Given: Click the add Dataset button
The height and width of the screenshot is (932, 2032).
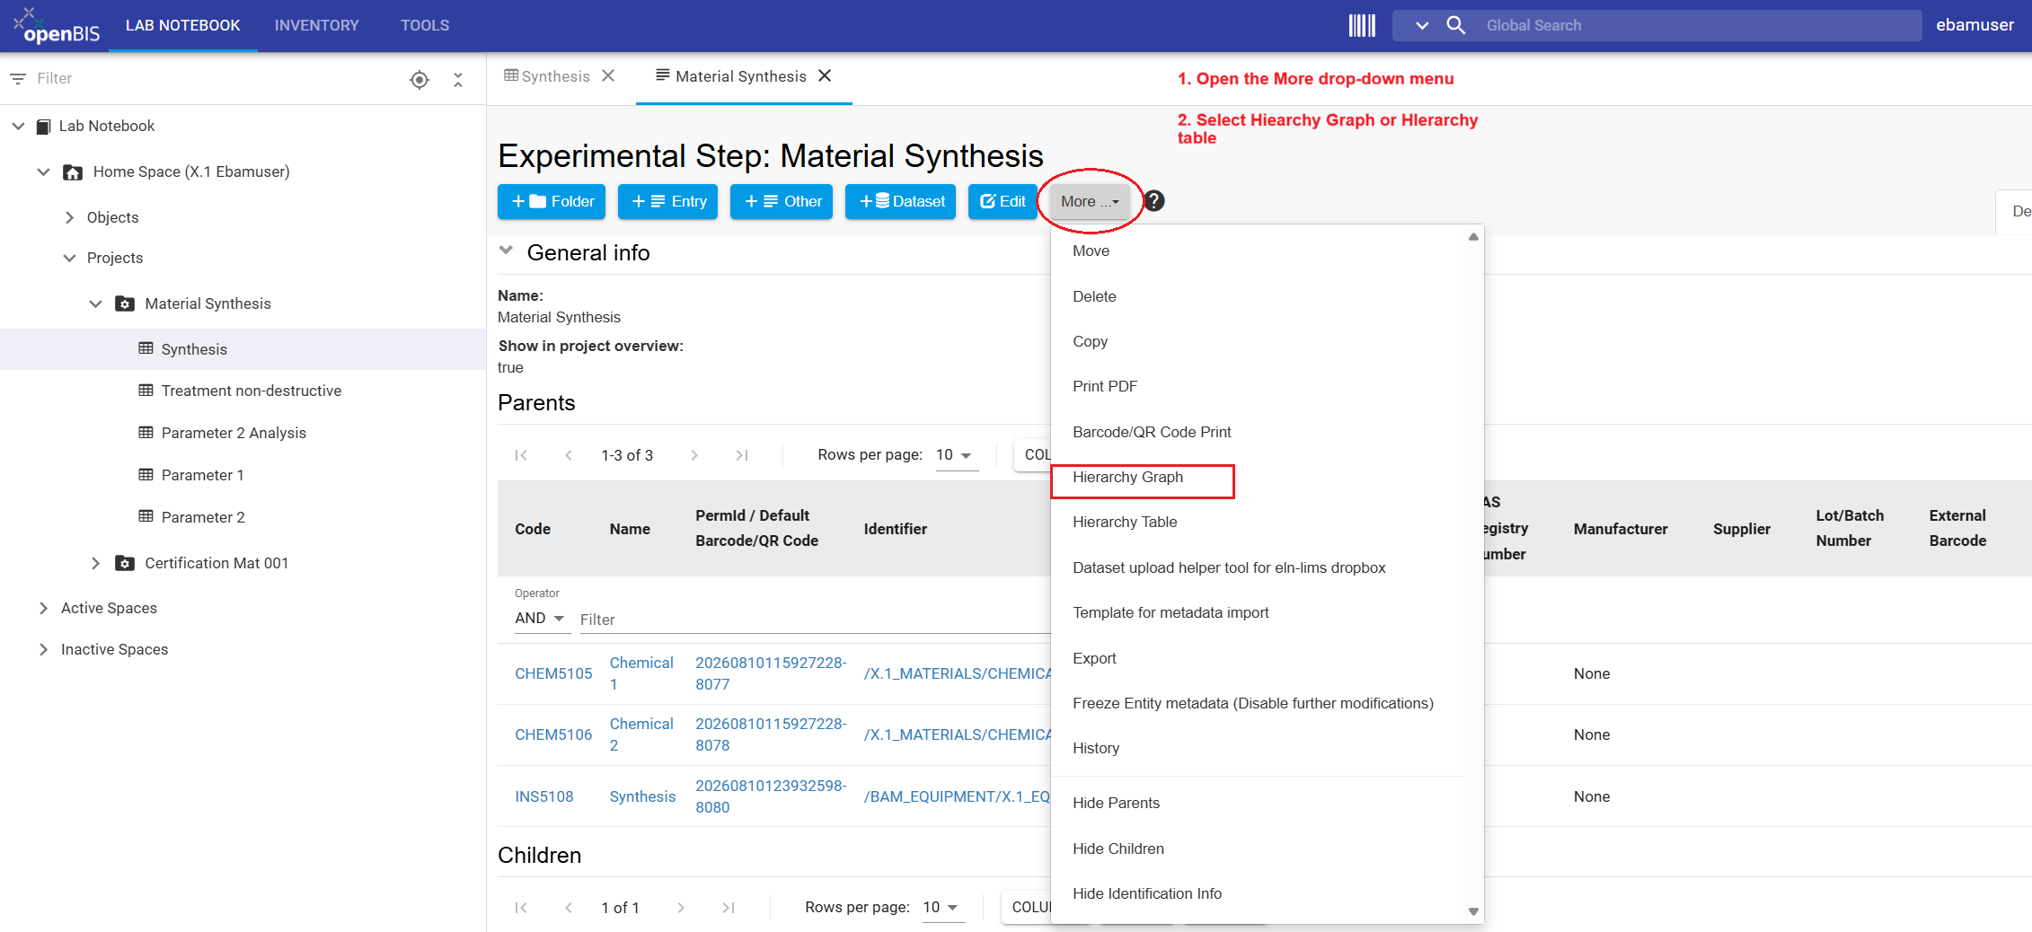Looking at the screenshot, I should tap(900, 201).
